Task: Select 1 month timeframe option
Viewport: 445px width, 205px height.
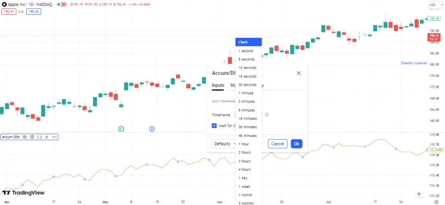Action: [249, 195]
